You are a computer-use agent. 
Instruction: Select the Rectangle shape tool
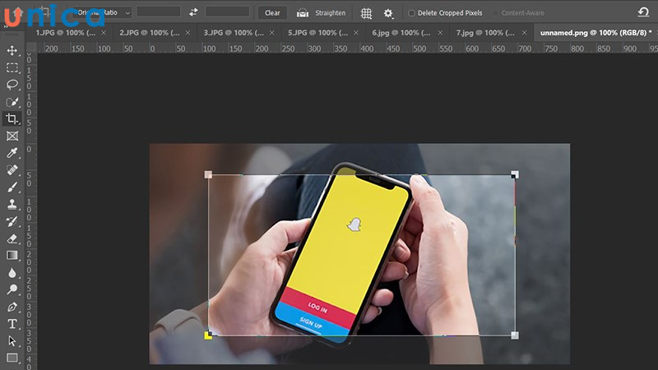click(x=12, y=358)
